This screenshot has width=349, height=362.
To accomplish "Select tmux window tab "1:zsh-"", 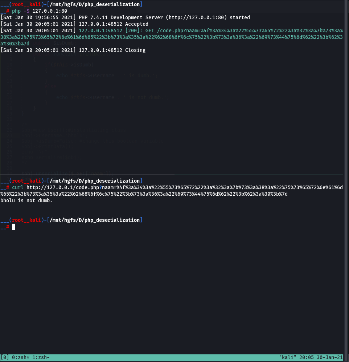I will click(x=41, y=357).
